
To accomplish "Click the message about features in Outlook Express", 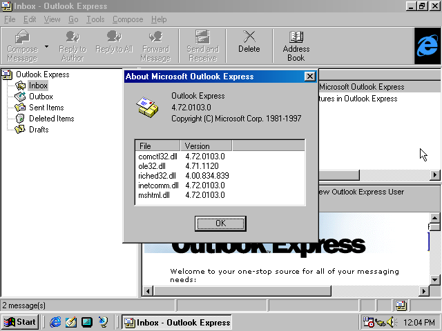I will click(x=380, y=99).
